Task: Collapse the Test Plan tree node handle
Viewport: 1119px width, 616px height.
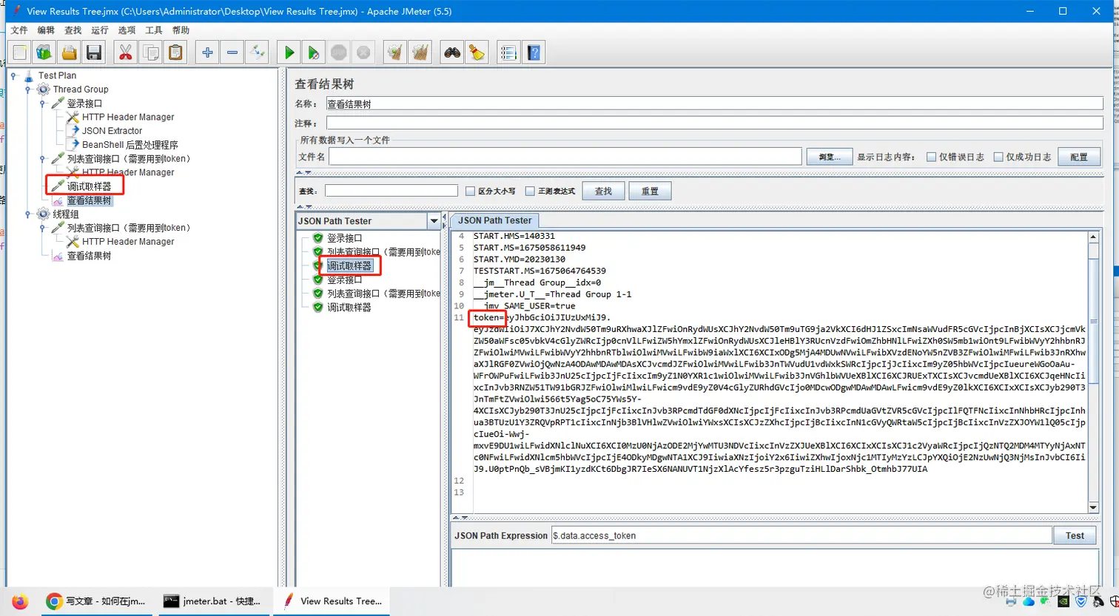Action: (x=13, y=75)
